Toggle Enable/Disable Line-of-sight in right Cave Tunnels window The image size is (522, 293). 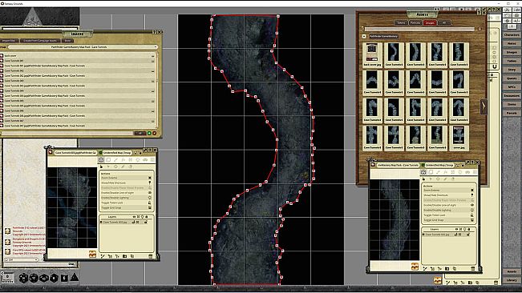coord(448,205)
